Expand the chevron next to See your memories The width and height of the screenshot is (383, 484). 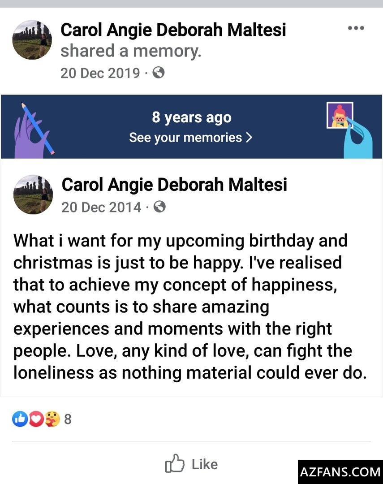pos(250,138)
